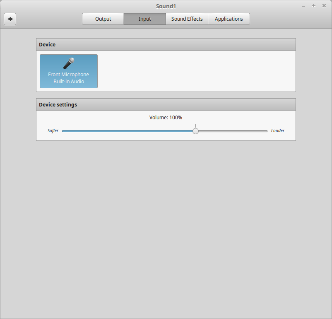Image resolution: width=332 pixels, height=319 pixels.
Task: Click the Volume: 100% label
Action: 166,117
